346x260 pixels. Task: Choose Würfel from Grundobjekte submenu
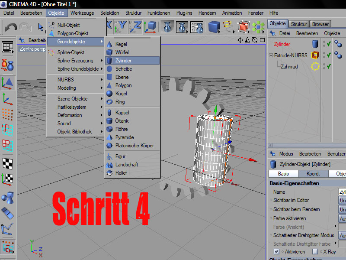132,52
